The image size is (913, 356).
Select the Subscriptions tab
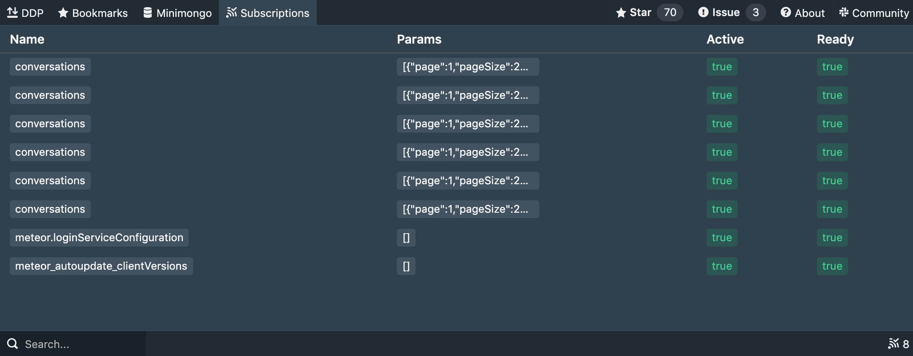pyautogui.click(x=268, y=13)
